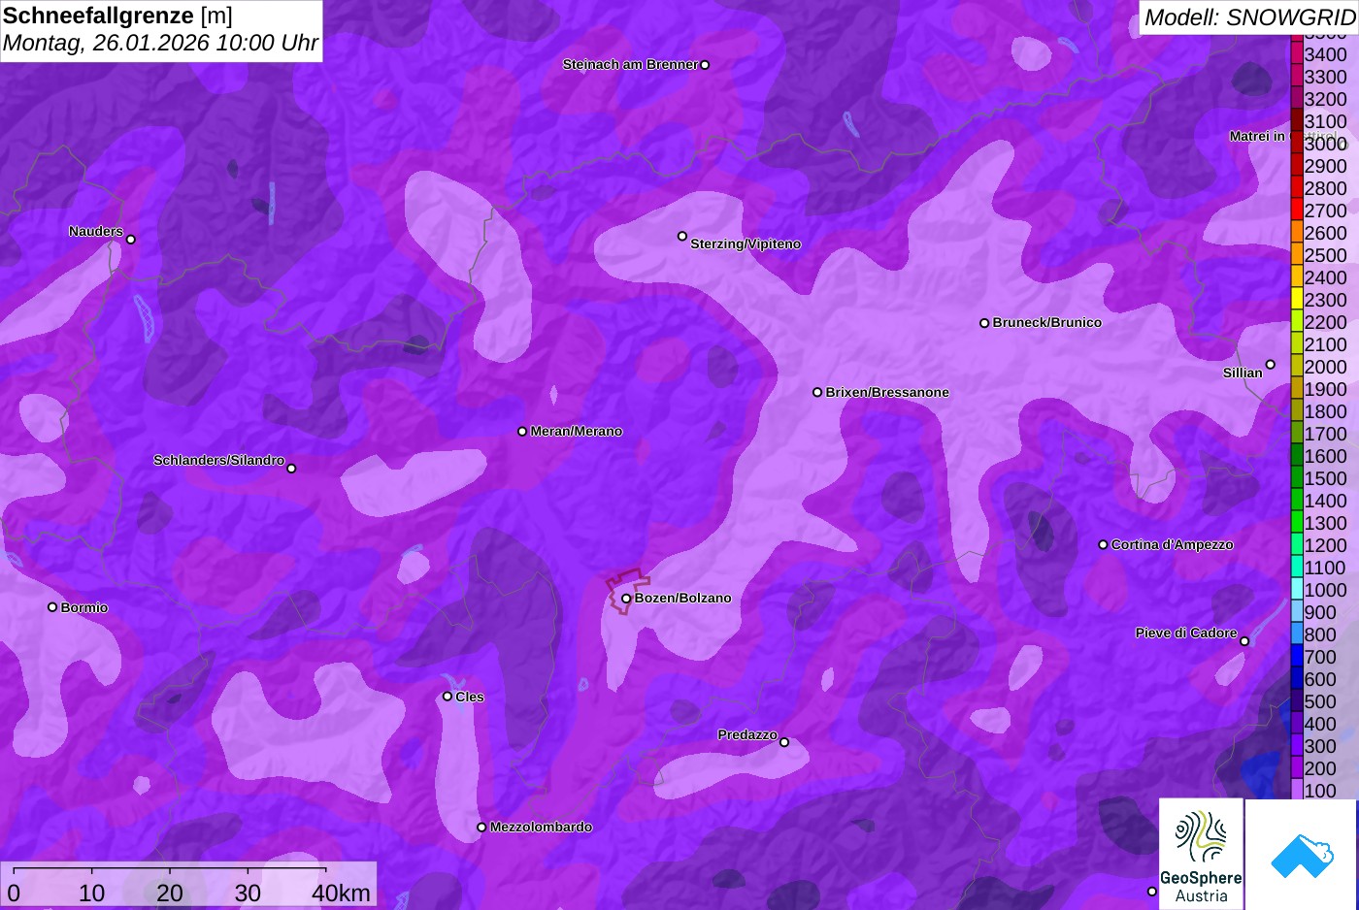The height and width of the screenshot is (910, 1359).
Task: Select the Schlanders/Silandro marker
Action: [x=291, y=469]
